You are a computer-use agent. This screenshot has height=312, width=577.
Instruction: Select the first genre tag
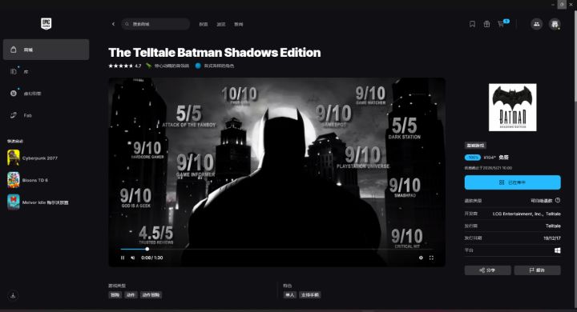(x=115, y=294)
